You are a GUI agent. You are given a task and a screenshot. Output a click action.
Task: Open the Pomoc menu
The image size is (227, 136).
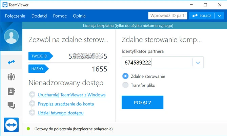click(x=60, y=16)
